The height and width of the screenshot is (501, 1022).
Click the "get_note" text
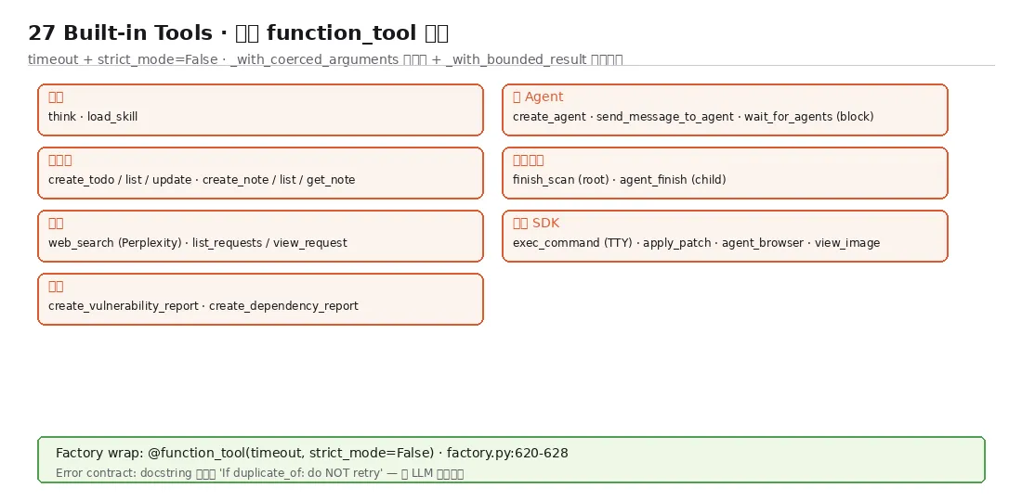[331, 180]
